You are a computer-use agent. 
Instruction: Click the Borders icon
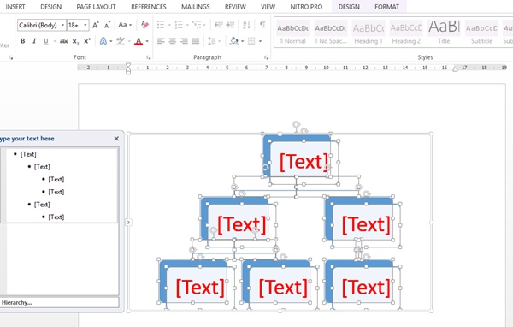click(251, 41)
